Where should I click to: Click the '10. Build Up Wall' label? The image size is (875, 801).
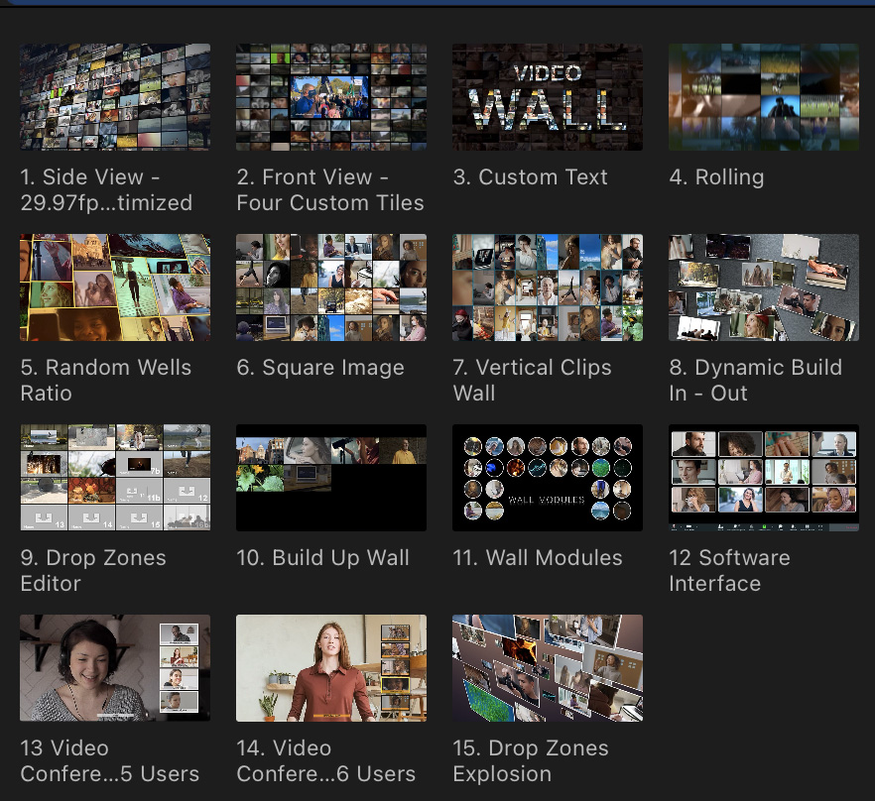point(322,558)
